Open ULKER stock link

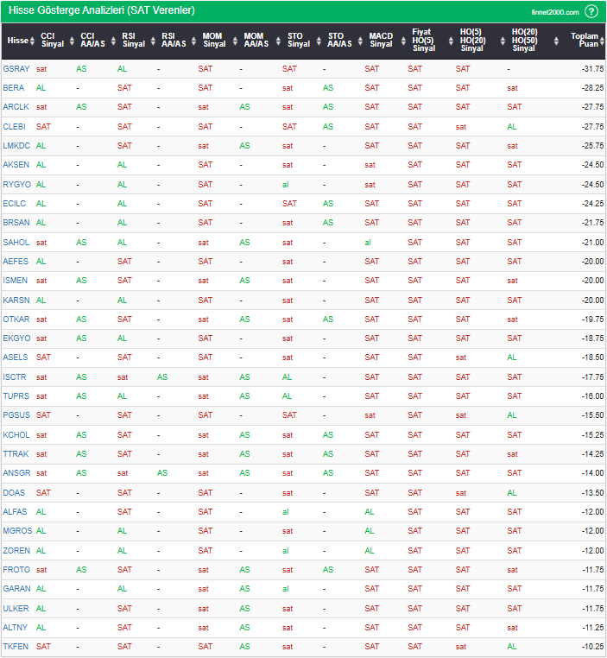tap(16, 608)
